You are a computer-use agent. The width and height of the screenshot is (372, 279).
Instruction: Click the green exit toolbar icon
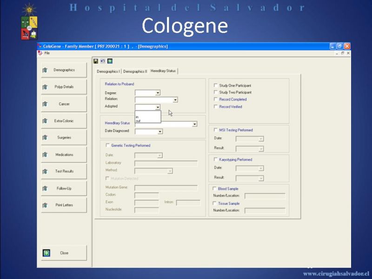[x=110, y=61]
